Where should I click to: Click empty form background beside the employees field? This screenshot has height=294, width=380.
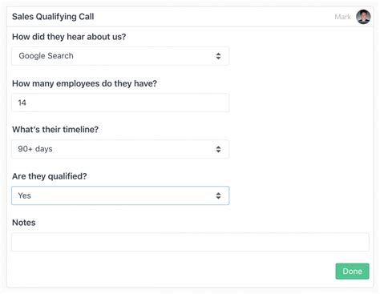click(299, 103)
